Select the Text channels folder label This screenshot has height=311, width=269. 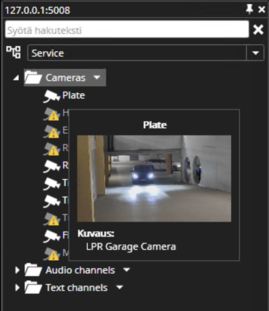(77, 288)
